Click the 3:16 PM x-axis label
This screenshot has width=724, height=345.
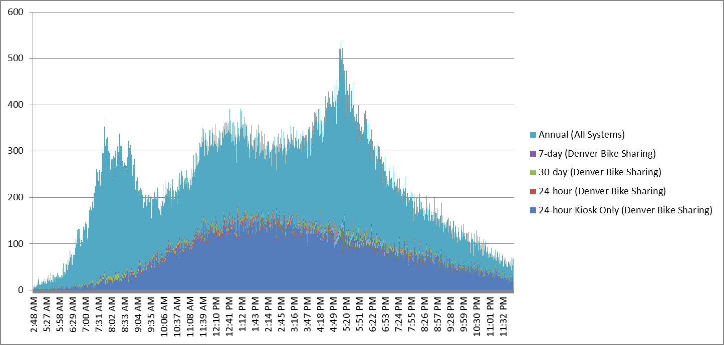(x=295, y=314)
